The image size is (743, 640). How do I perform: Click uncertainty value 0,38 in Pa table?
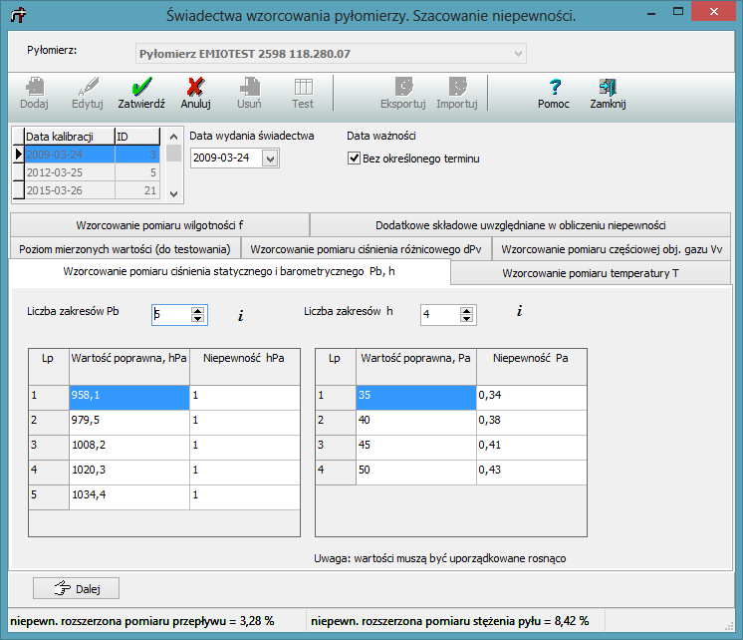pyautogui.click(x=532, y=423)
